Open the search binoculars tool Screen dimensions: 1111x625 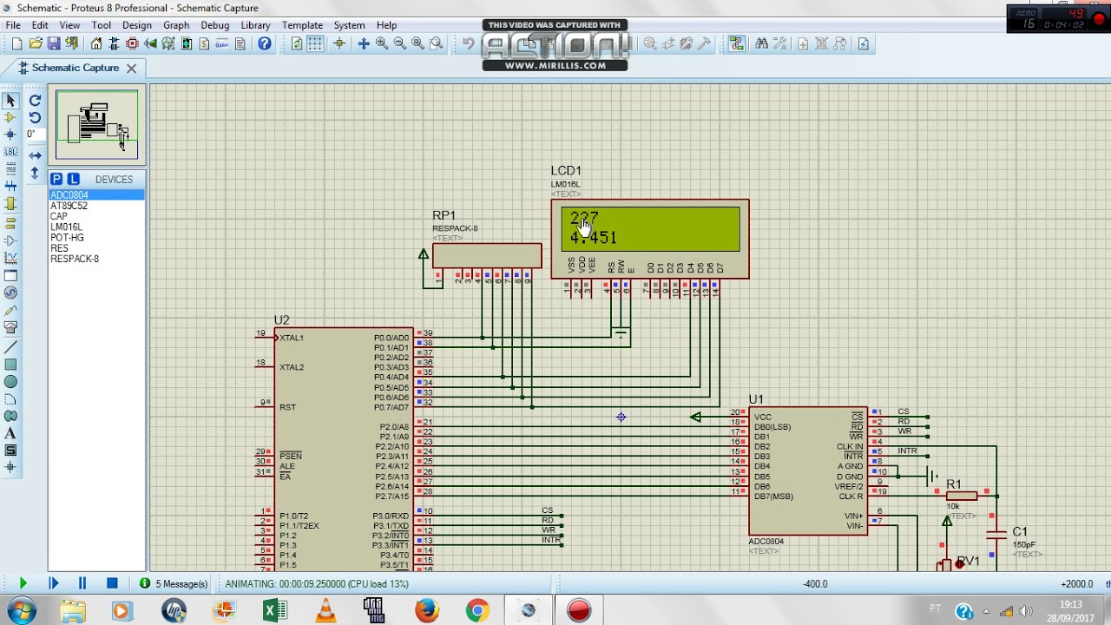tap(762, 43)
